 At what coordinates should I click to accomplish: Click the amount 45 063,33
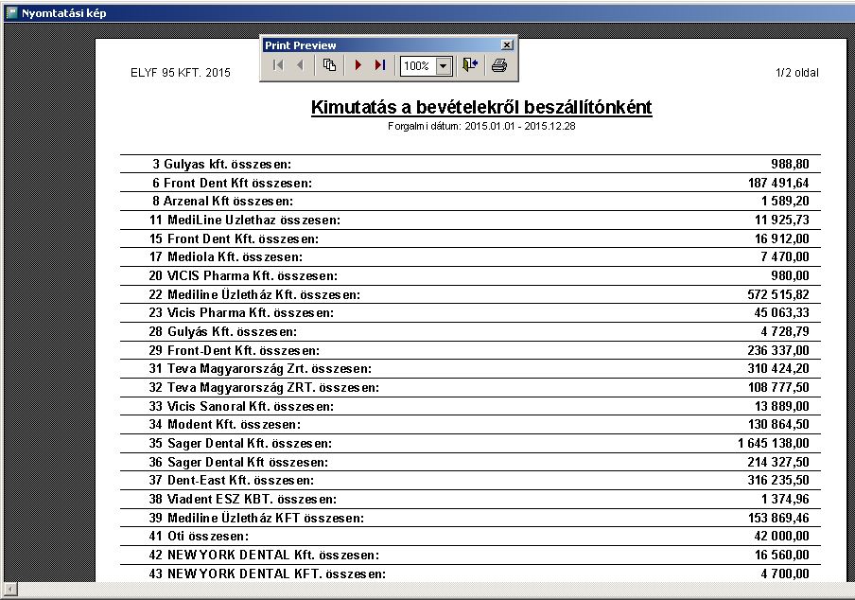[782, 313]
